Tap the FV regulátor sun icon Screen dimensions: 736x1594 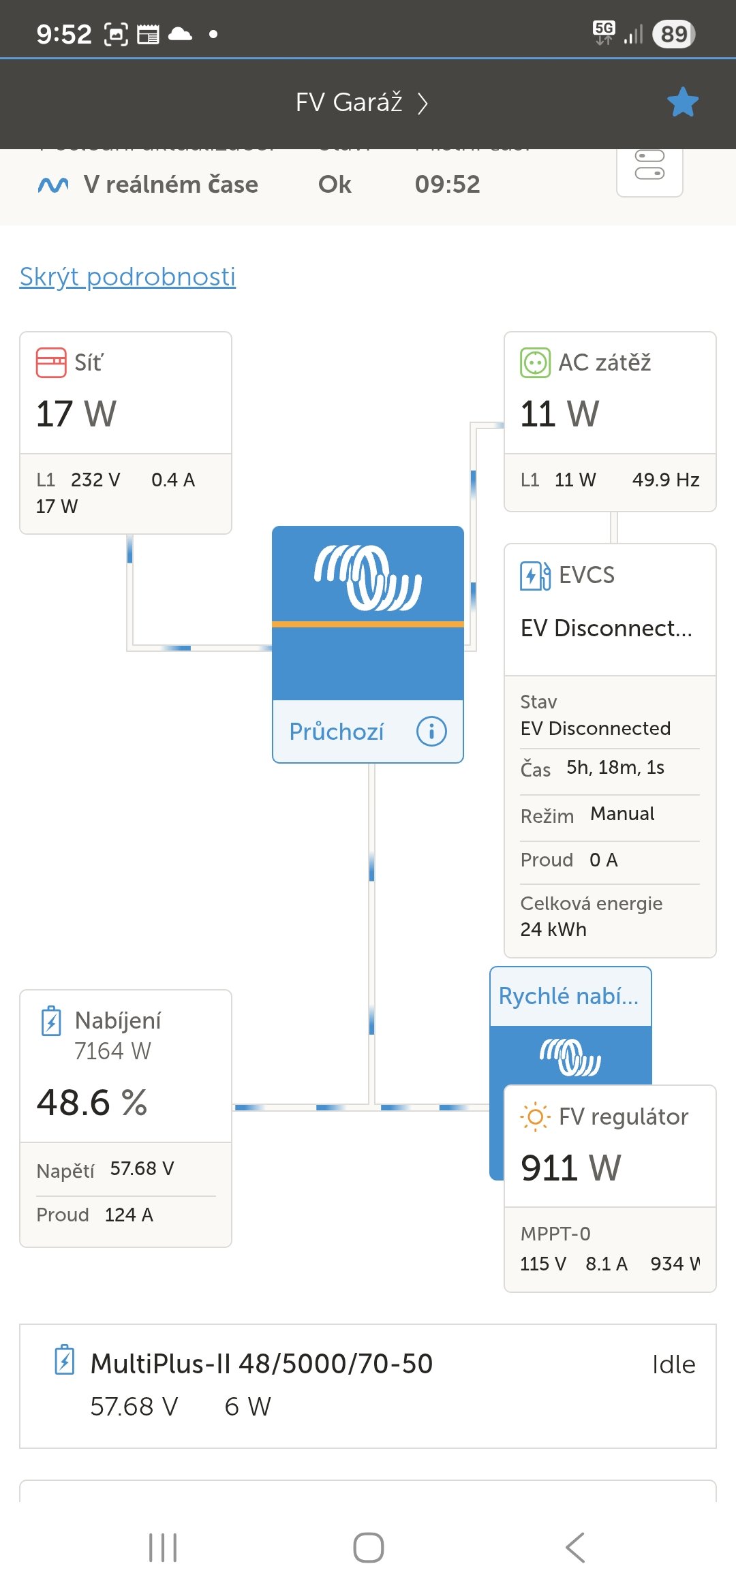pyautogui.click(x=535, y=1117)
